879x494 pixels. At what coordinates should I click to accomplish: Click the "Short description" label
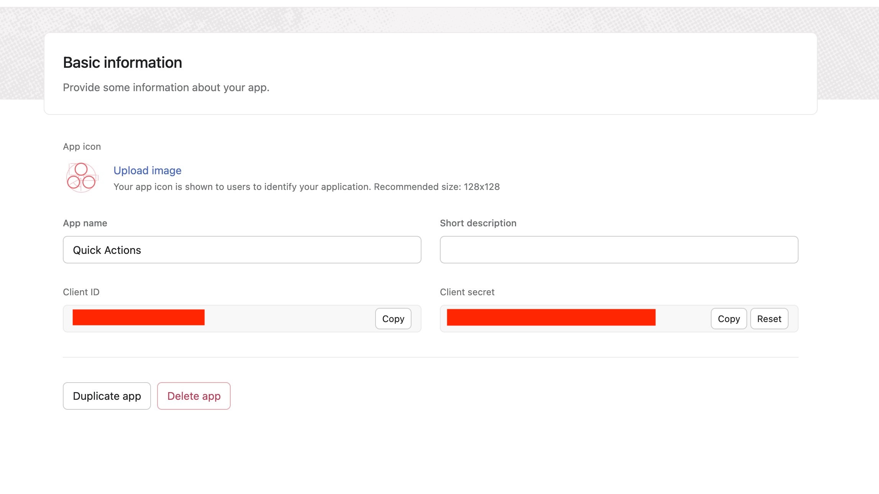(x=478, y=223)
